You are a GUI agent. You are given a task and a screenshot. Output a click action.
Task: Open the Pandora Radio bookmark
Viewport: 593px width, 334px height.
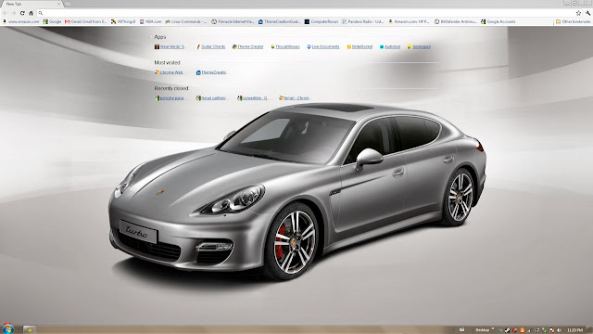click(x=363, y=21)
